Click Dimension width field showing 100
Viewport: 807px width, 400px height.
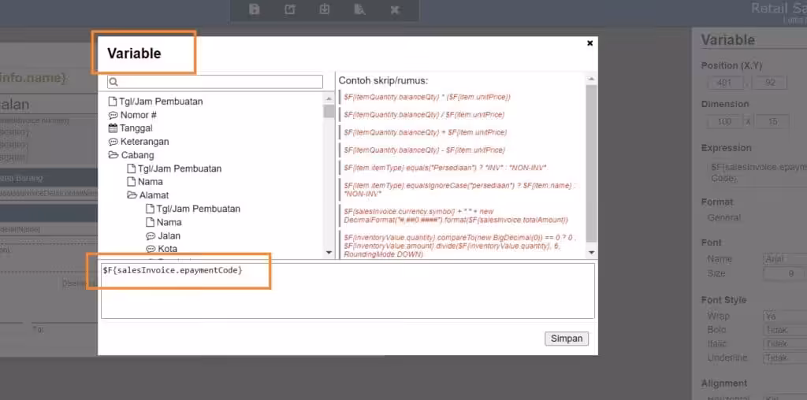(726, 122)
